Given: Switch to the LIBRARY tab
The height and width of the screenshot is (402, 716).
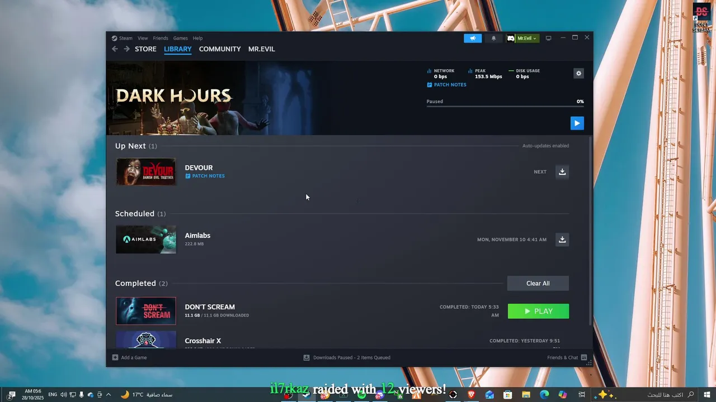Looking at the screenshot, I should 178,49.
